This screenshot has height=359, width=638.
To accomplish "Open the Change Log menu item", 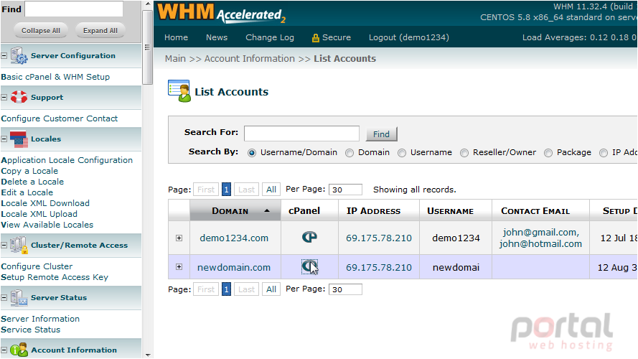I will tap(270, 37).
